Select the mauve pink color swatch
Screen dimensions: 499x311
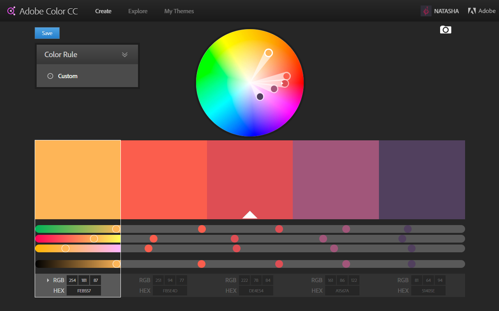(336, 180)
